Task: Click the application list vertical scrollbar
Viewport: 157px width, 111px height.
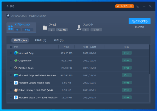Action: [x=150, y=59]
